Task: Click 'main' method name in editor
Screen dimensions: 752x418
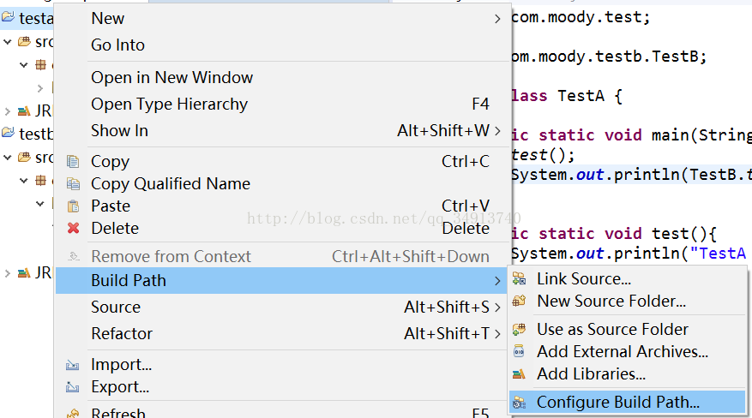Action: [x=671, y=135]
